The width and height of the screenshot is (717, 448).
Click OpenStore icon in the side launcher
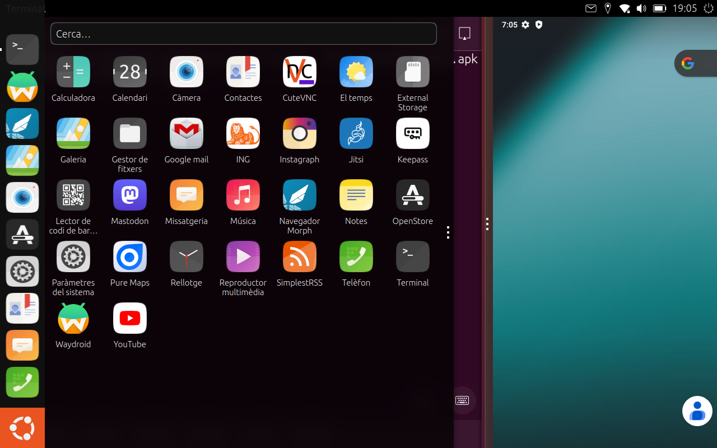click(x=22, y=234)
